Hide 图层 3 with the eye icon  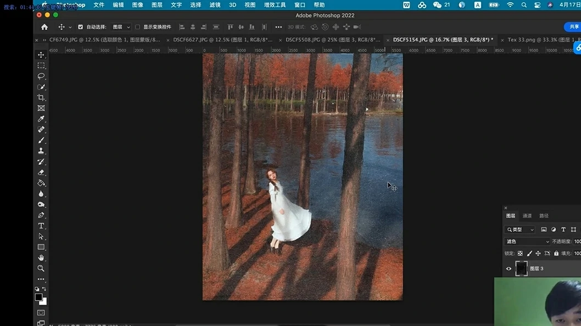509,268
